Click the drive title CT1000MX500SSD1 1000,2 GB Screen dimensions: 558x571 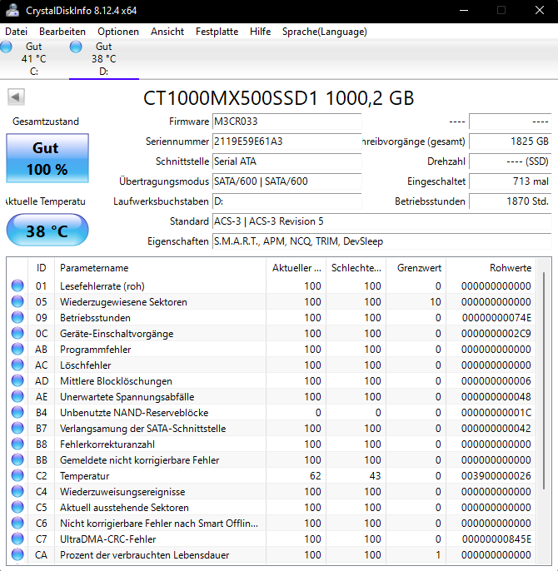tap(279, 98)
